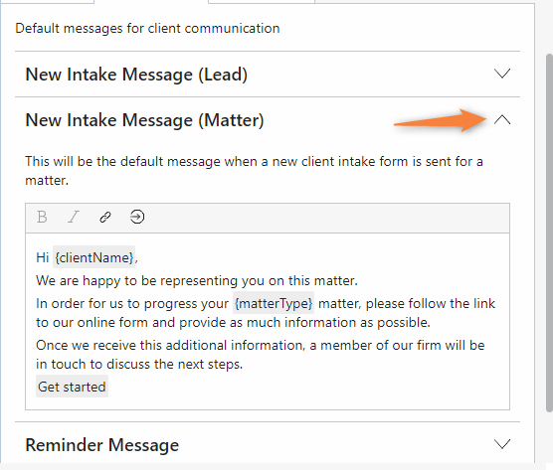Toggle italic formatting in message editor
The height and width of the screenshot is (470, 553).
(74, 217)
